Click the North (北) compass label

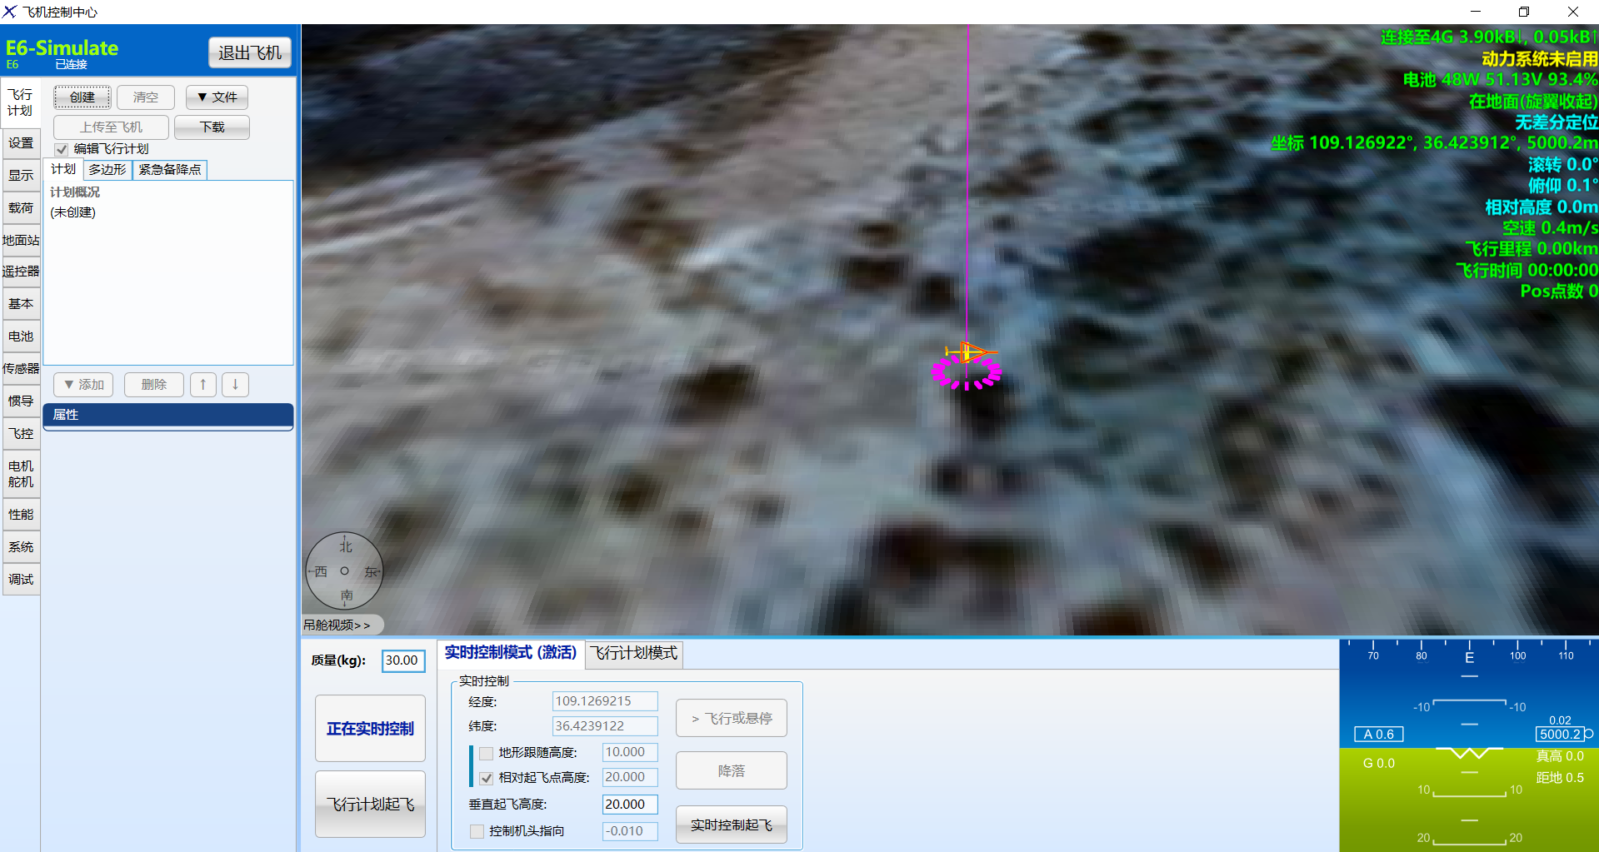point(346,547)
